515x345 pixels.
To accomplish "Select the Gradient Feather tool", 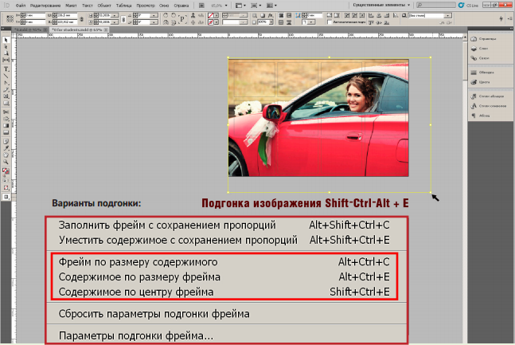I will 6,132.
